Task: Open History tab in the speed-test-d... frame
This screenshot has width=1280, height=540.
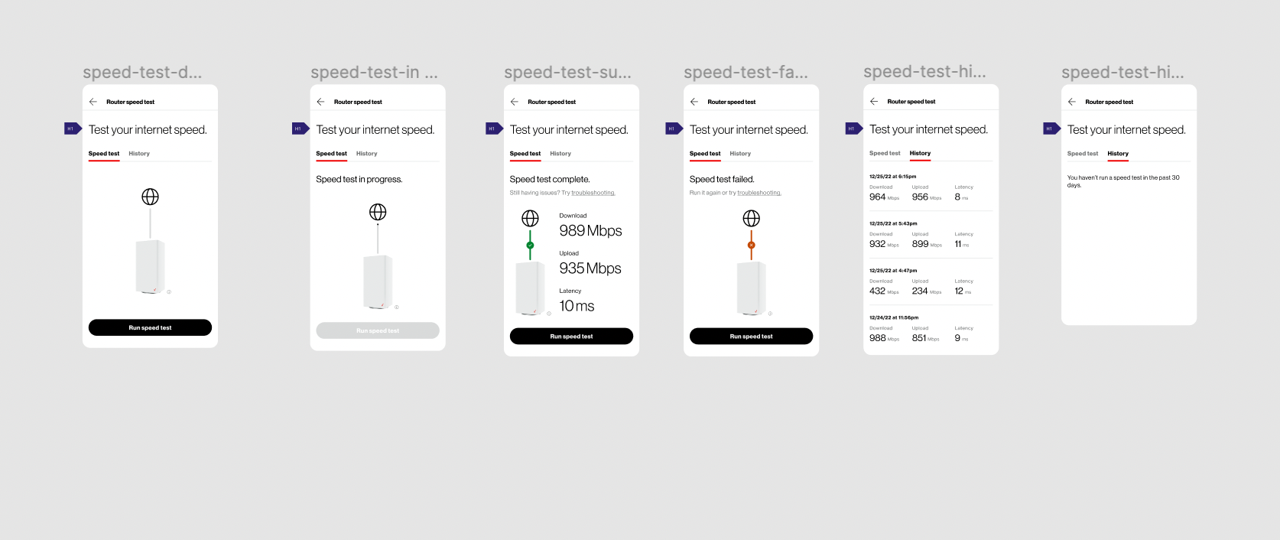Action: click(139, 154)
